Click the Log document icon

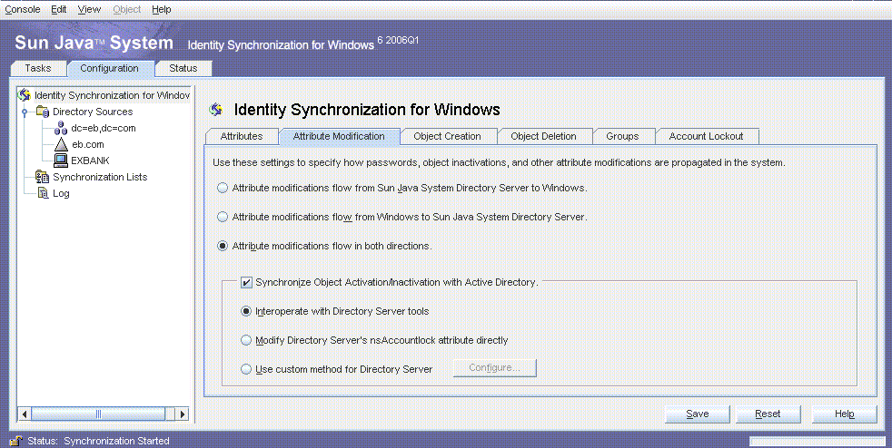[x=44, y=193]
